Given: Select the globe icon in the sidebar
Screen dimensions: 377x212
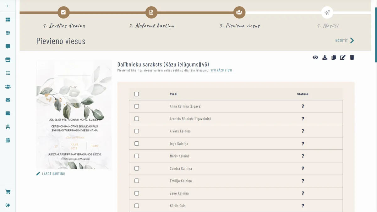Looking at the screenshot, I should coord(8,33).
